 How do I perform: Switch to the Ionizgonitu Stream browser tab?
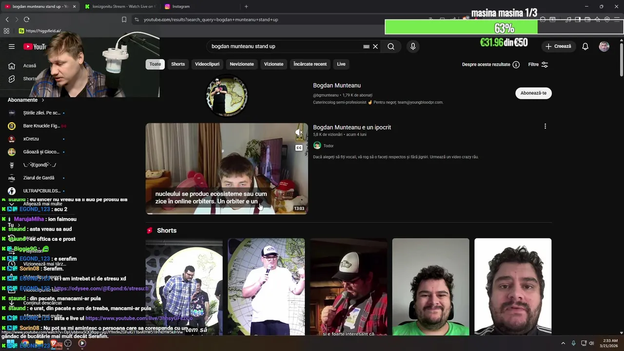tap(119, 6)
